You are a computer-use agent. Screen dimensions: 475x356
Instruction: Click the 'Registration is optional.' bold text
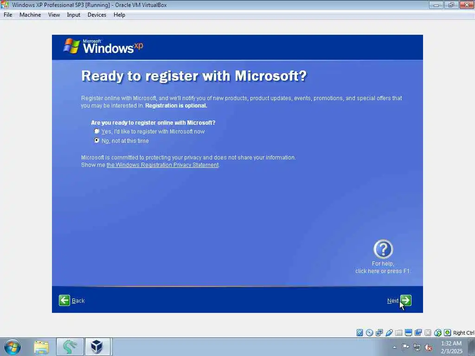[176, 105]
